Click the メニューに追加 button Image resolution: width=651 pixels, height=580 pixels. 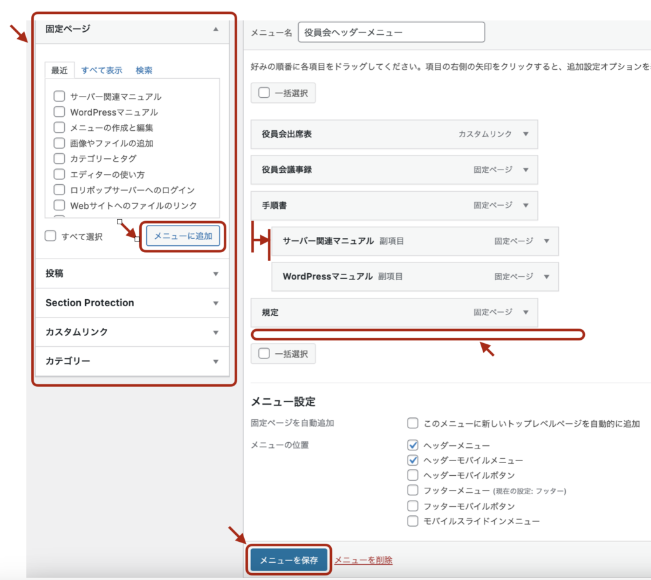pyautogui.click(x=183, y=236)
